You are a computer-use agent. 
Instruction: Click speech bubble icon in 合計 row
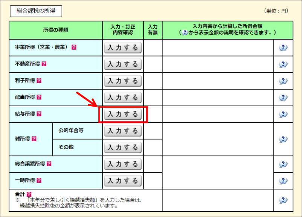click(283, 200)
